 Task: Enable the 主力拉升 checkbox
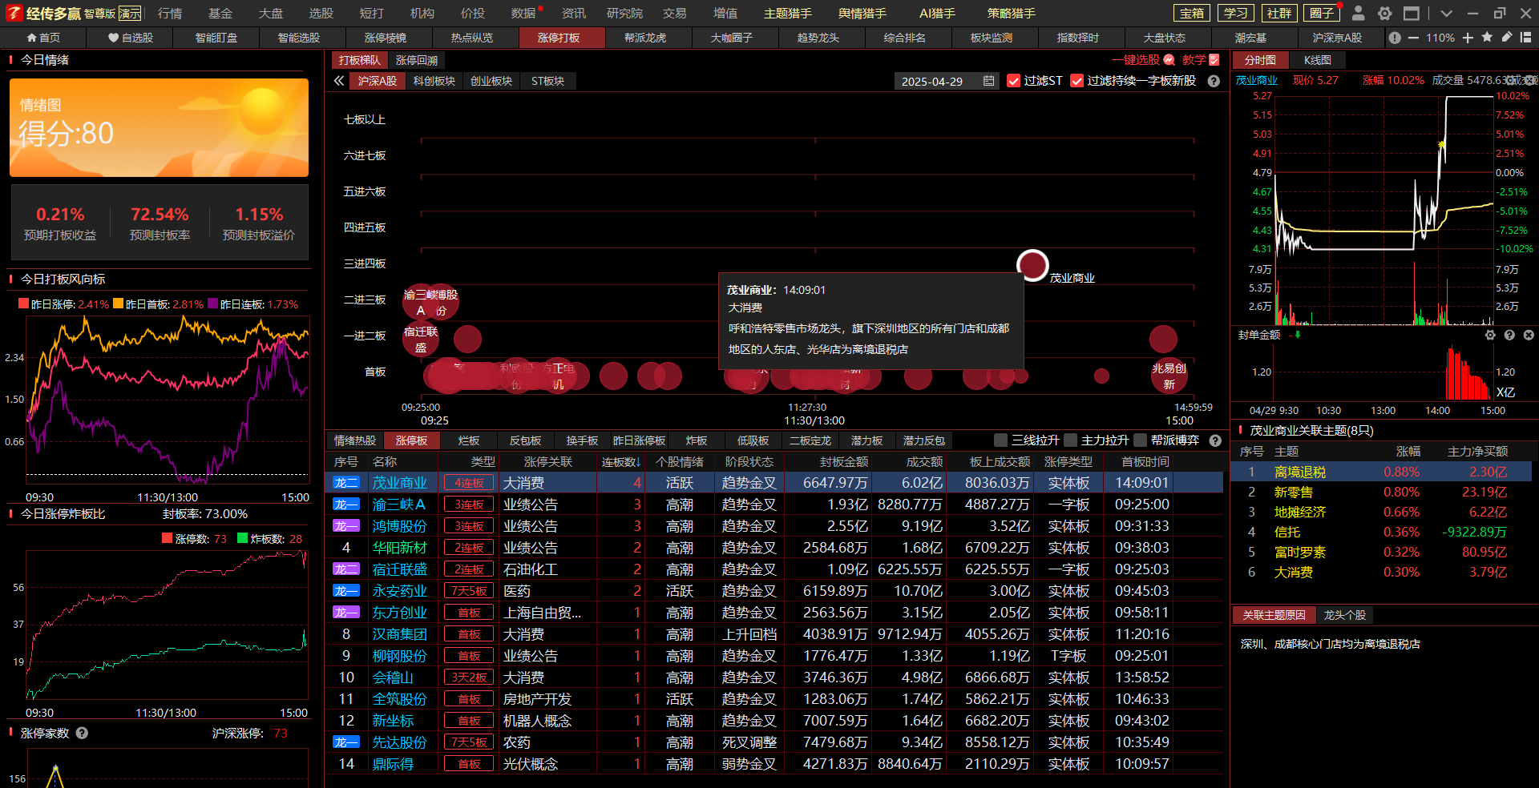pyautogui.click(x=1070, y=440)
